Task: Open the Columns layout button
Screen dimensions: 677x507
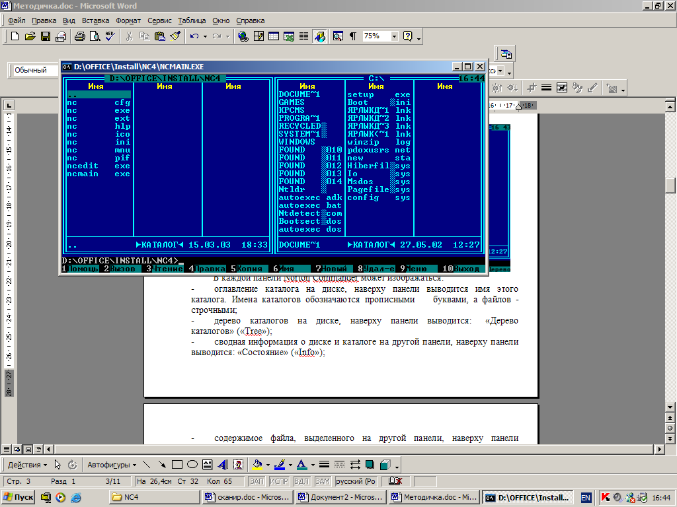Action: click(x=304, y=36)
